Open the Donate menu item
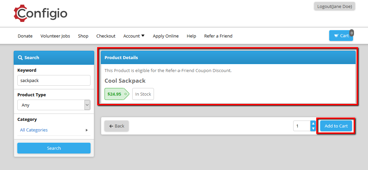 [x=25, y=36]
